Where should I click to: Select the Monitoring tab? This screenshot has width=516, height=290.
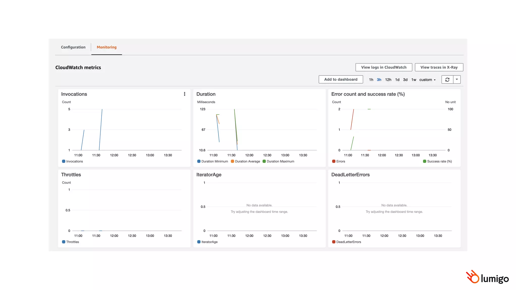pos(107,47)
